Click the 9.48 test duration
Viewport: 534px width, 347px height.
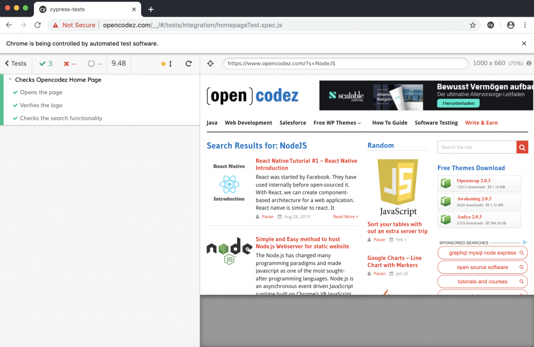tap(118, 63)
